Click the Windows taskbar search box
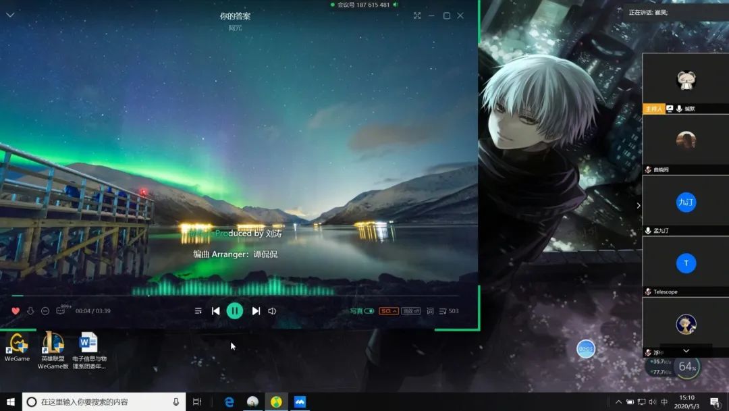 point(101,402)
